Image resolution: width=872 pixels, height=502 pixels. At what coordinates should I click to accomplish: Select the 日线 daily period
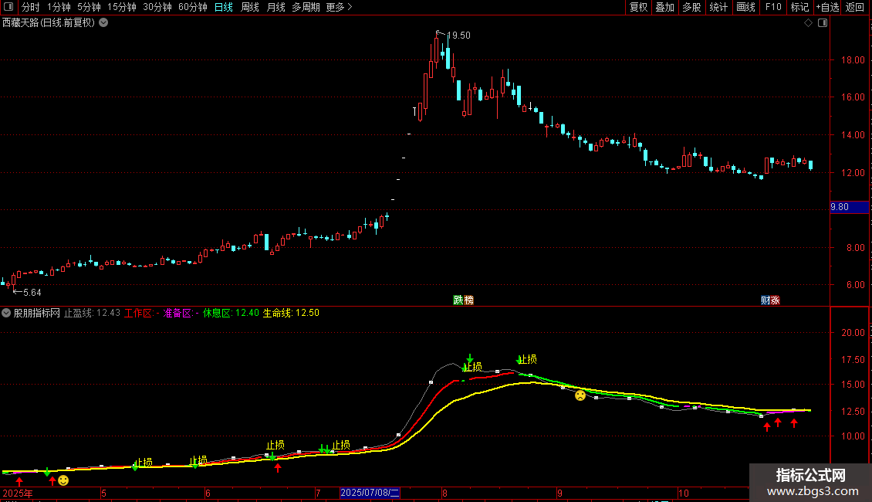(x=224, y=7)
